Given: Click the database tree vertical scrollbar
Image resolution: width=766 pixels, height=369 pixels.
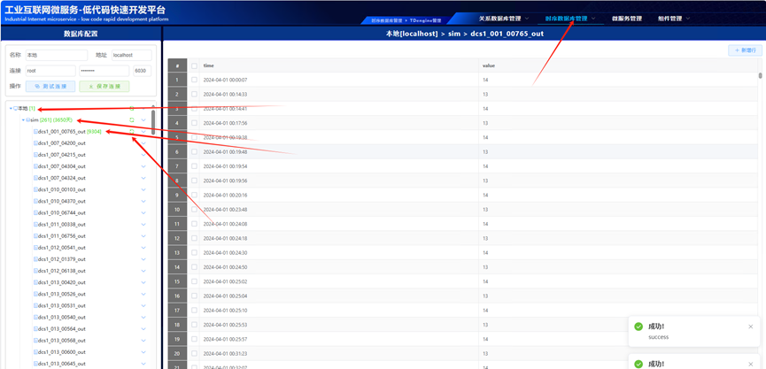Looking at the screenshot, I should coord(153,122).
